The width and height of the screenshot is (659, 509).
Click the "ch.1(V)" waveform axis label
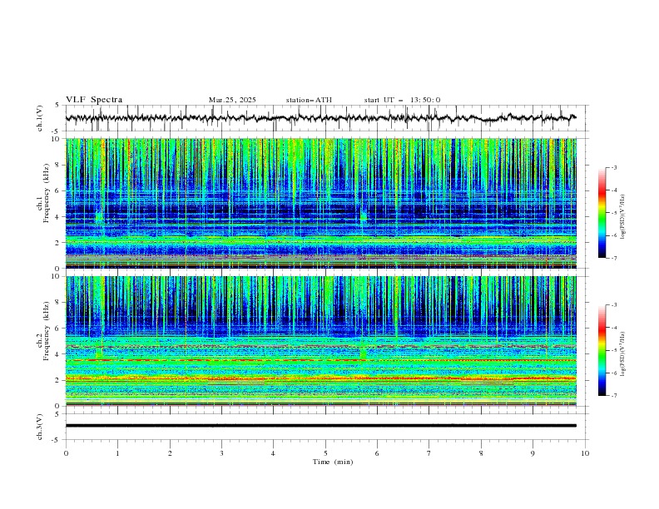[40, 118]
